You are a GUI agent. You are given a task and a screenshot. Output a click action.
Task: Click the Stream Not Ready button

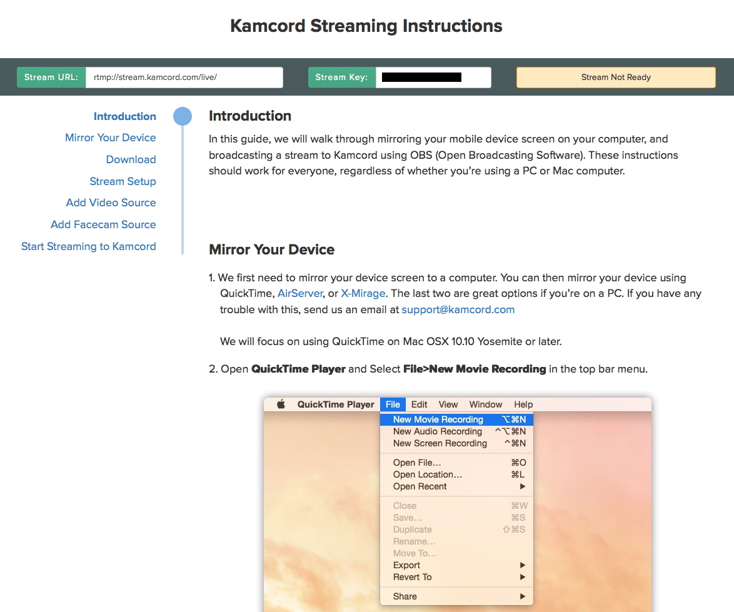[x=616, y=77]
